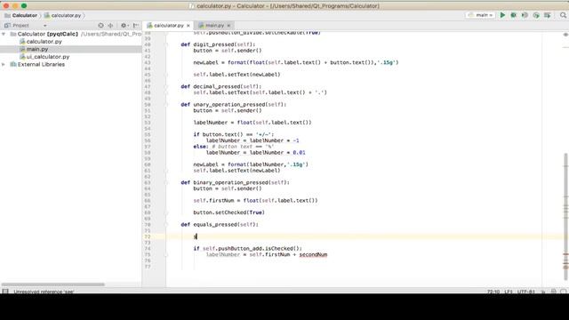The width and height of the screenshot is (569, 320).
Task: Fold the digit_pressed method in gutter
Action: 166,44
